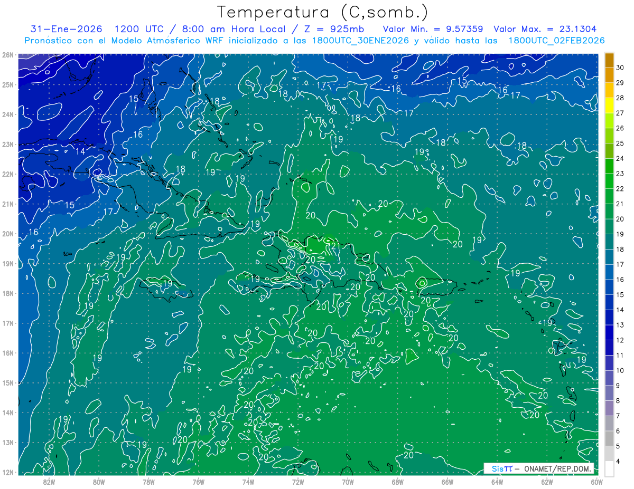
Task: Click the '82W' longitude axis label
Action: (x=49, y=482)
